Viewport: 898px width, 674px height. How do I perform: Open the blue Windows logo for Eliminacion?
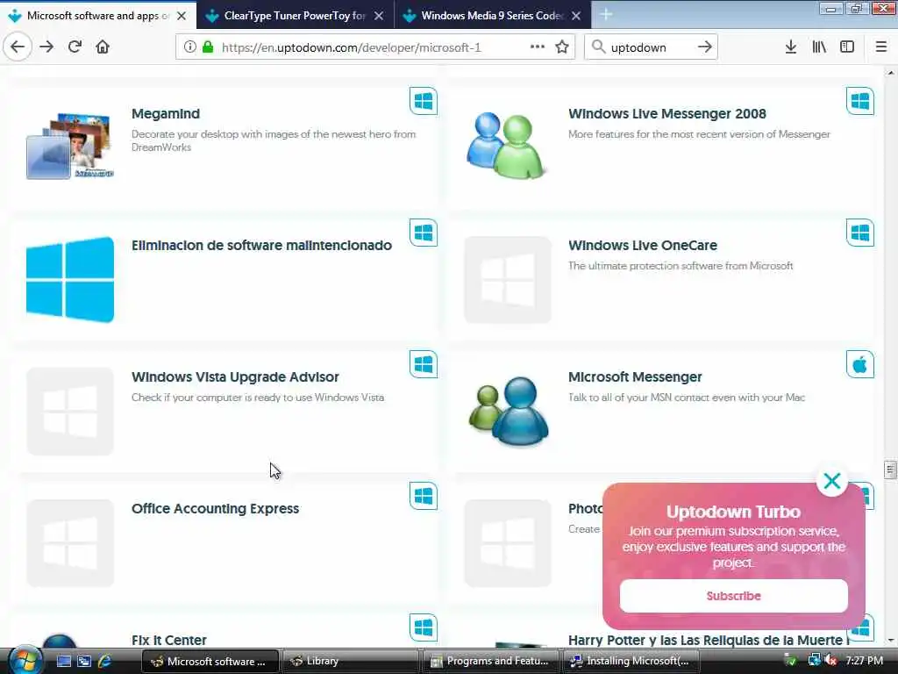point(70,280)
